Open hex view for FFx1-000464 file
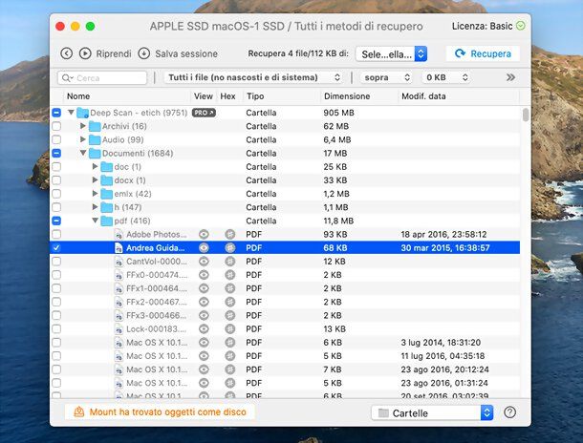The height and width of the screenshot is (443, 583). coord(230,288)
